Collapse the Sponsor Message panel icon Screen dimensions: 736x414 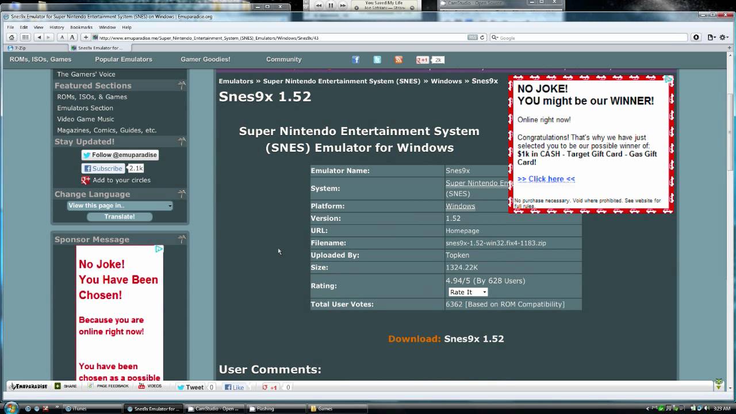182,239
